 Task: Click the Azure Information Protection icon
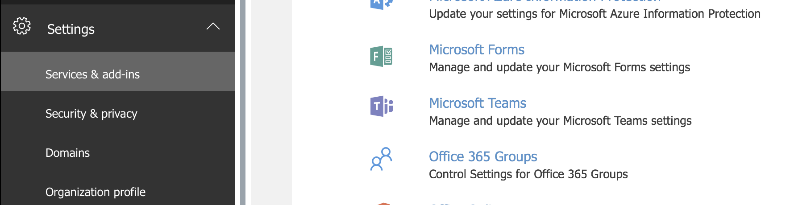tap(381, 4)
